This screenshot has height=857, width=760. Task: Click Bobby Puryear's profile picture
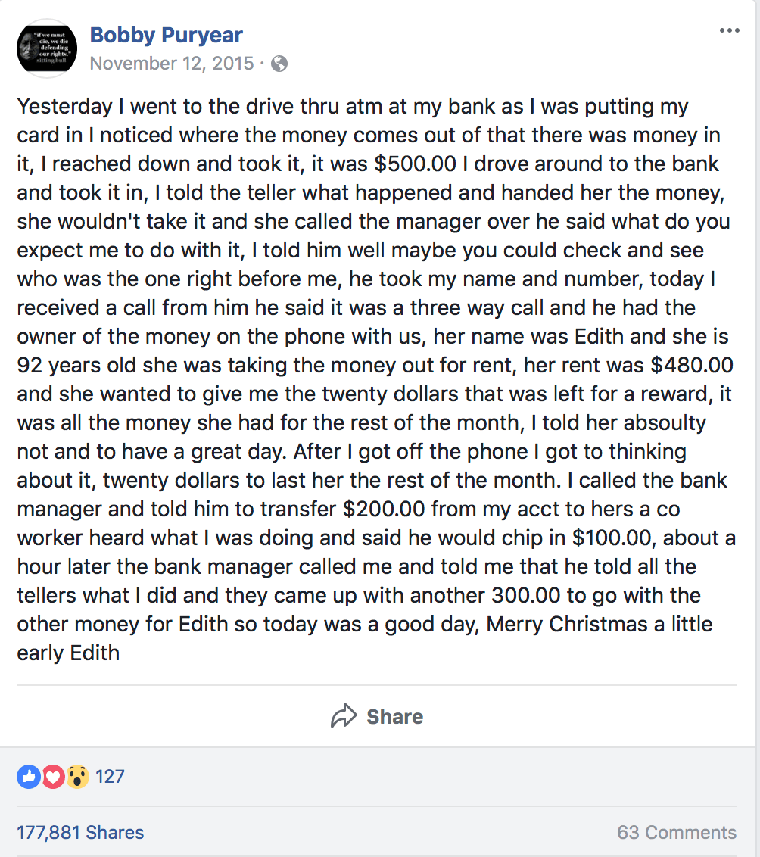click(47, 48)
